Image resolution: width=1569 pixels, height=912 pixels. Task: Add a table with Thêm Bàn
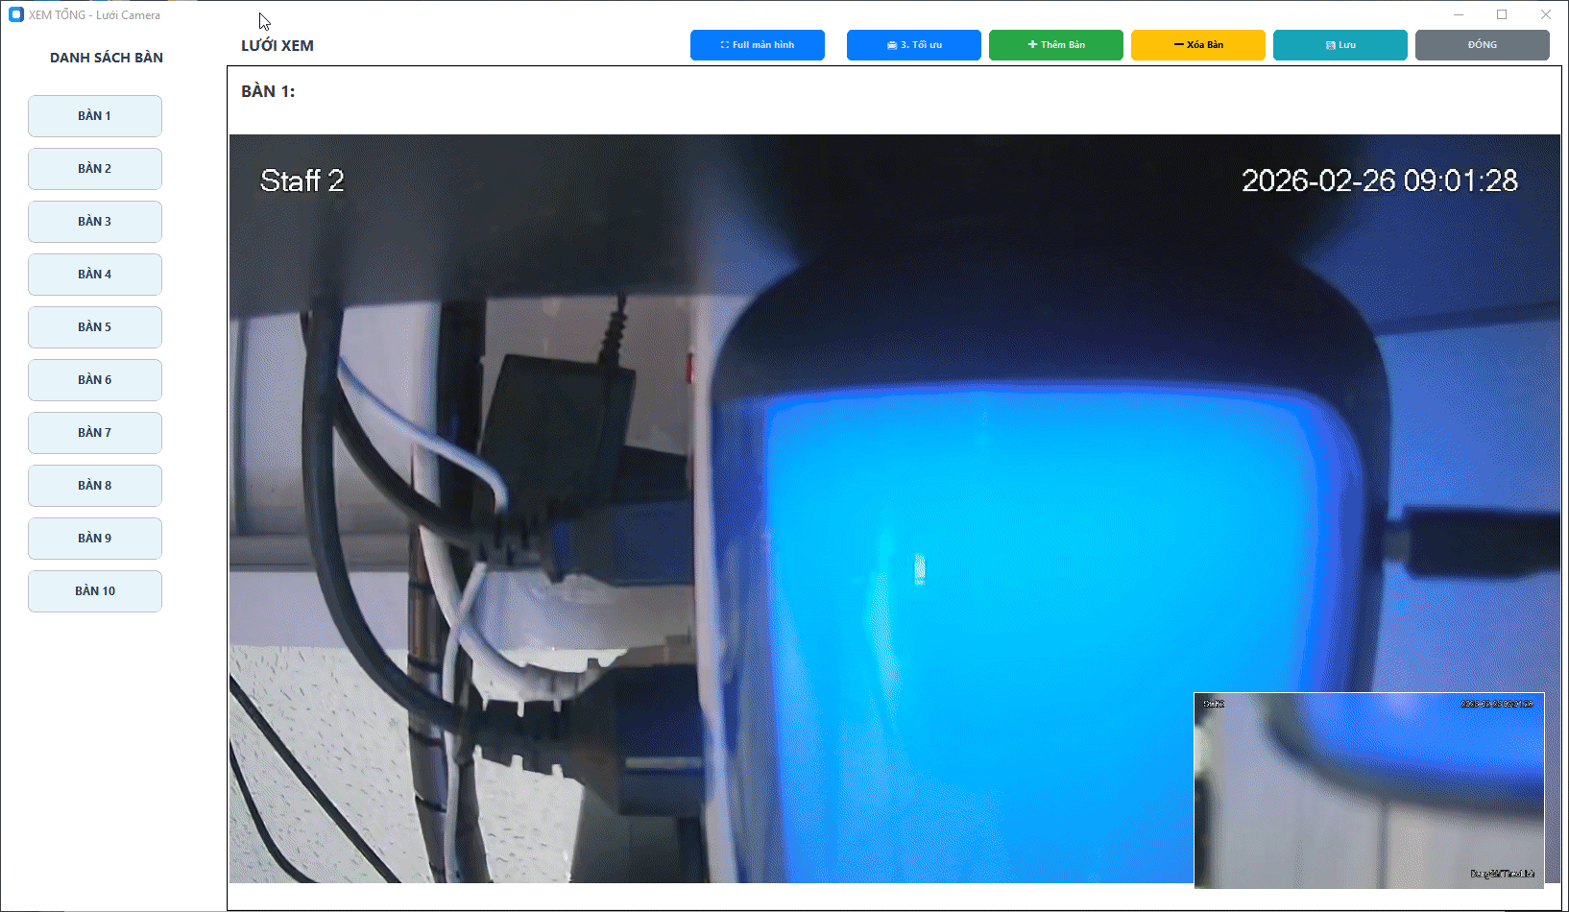click(x=1055, y=45)
